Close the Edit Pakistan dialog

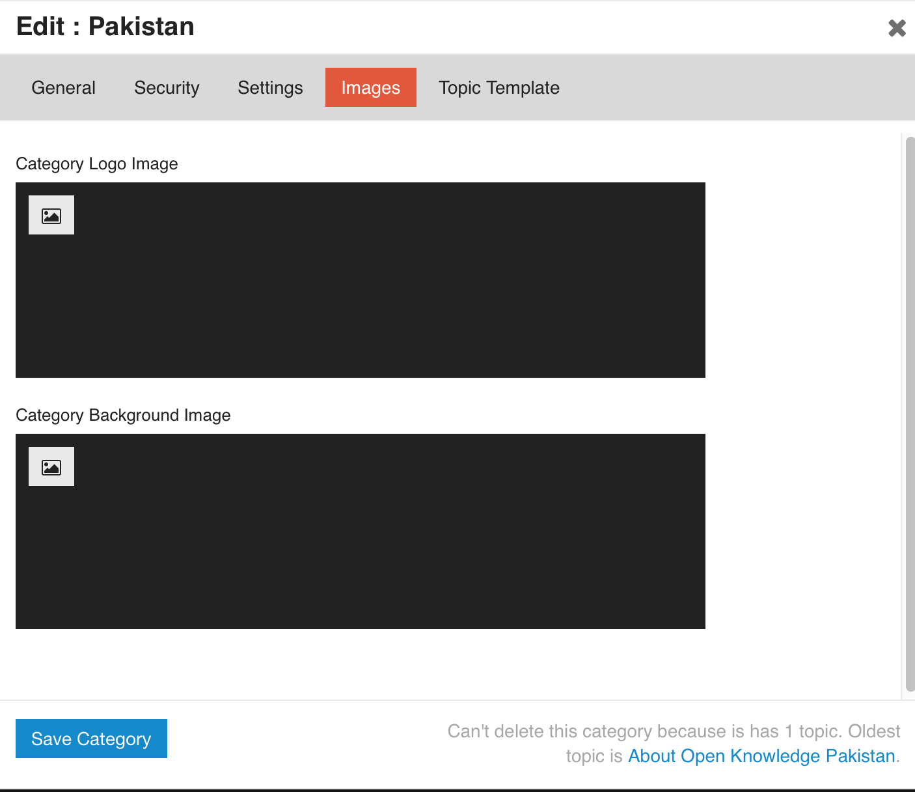pos(897,28)
